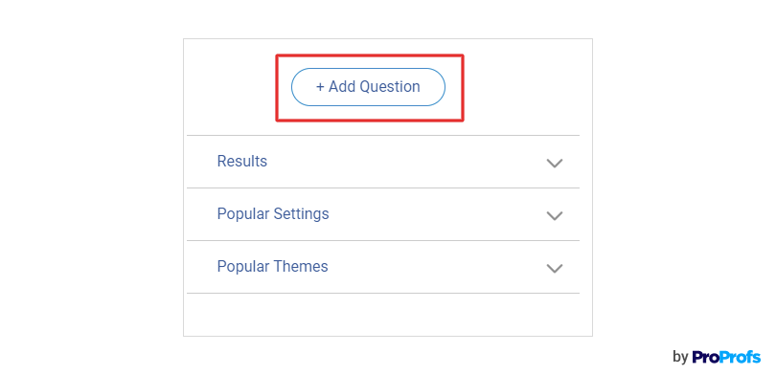
Task: Select the down arrow beside Popular Settings
Action: [x=555, y=215]
